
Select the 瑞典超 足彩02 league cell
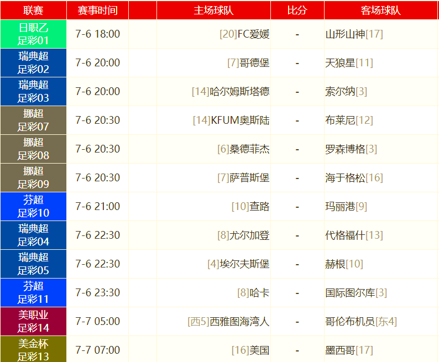(33, 63)
